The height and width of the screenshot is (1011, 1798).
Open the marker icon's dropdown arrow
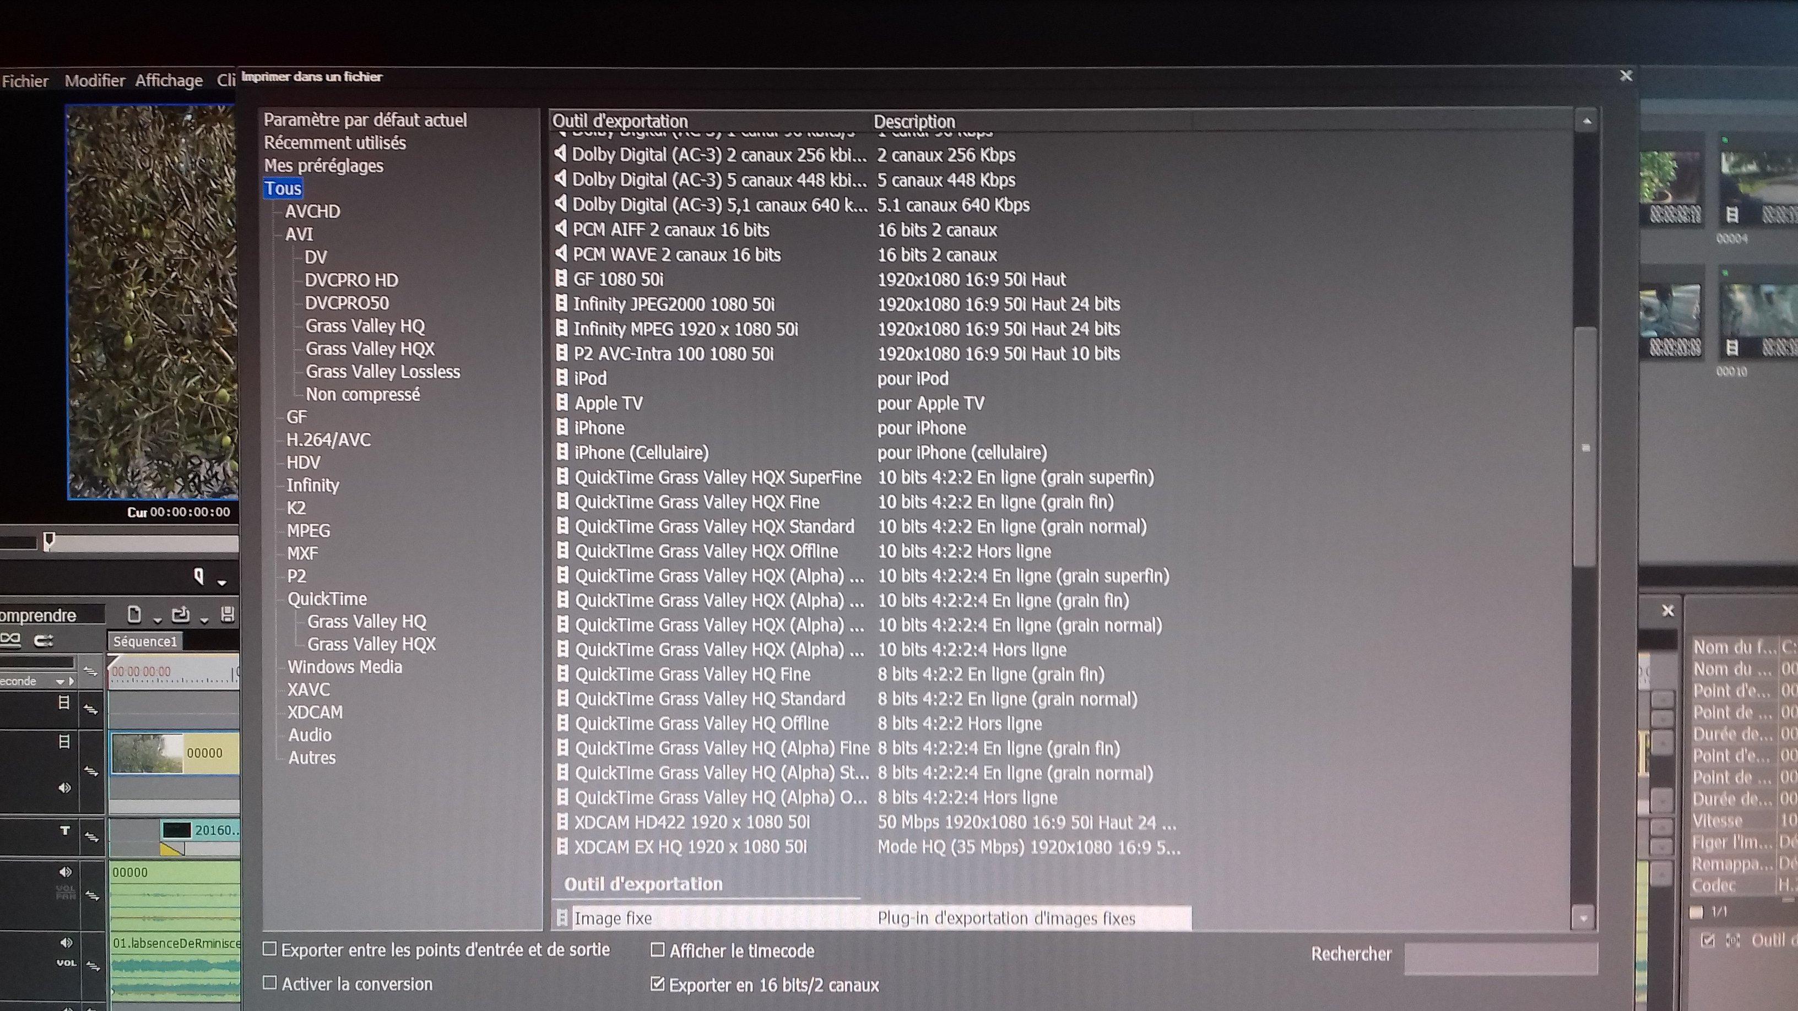click(222, 583)
